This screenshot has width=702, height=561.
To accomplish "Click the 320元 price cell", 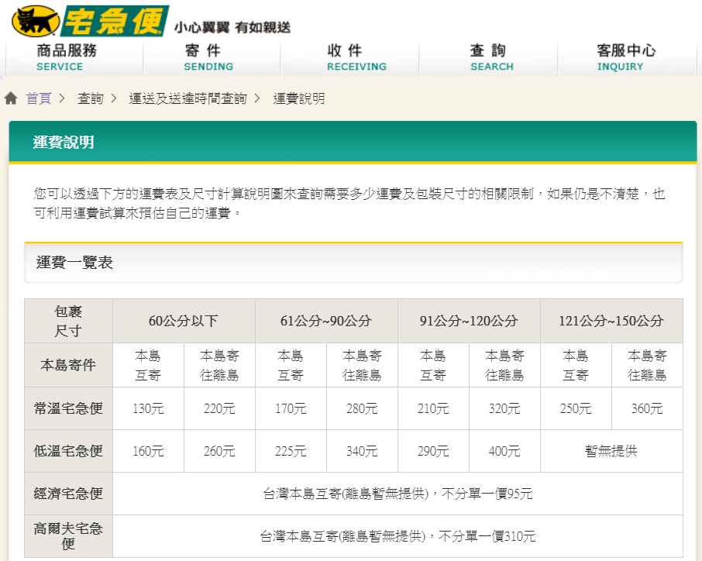I will click(504, 408).
